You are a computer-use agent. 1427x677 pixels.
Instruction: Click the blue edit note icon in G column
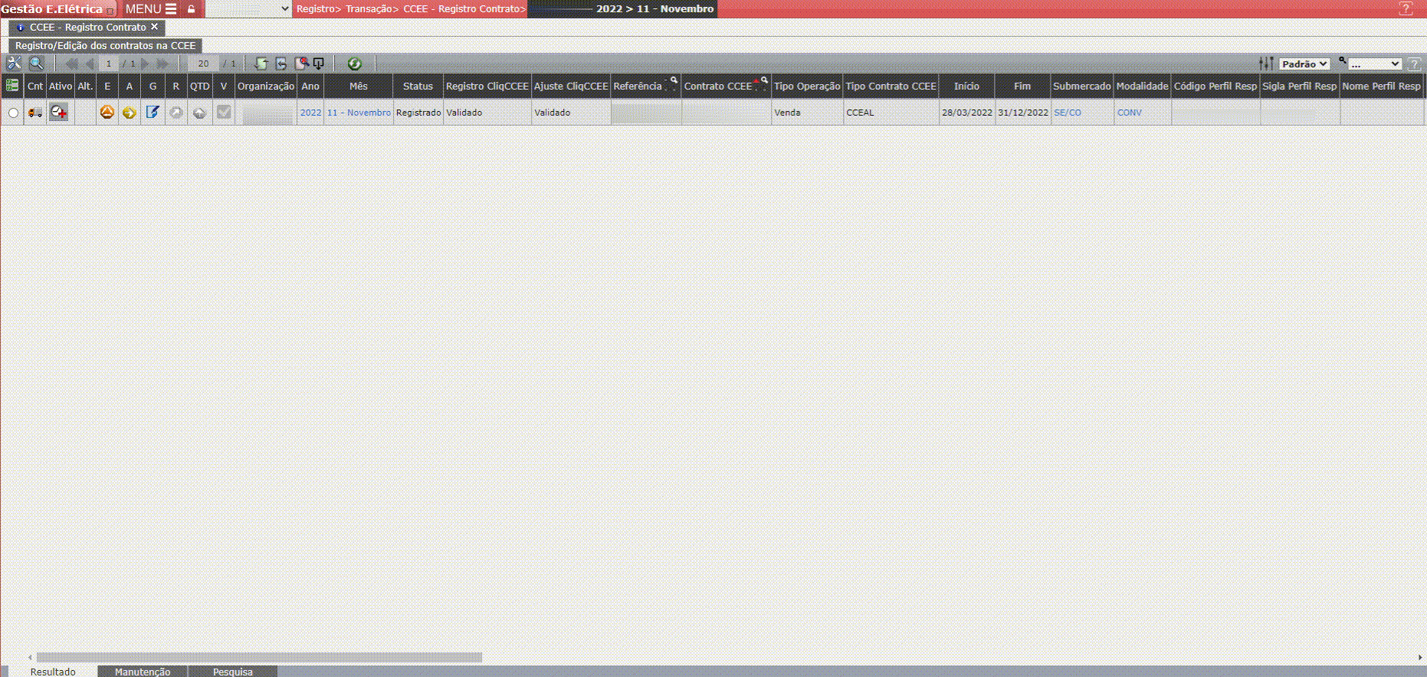(x=153, y=113)
